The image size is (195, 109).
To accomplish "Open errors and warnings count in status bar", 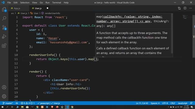I will tap(28, 103).
